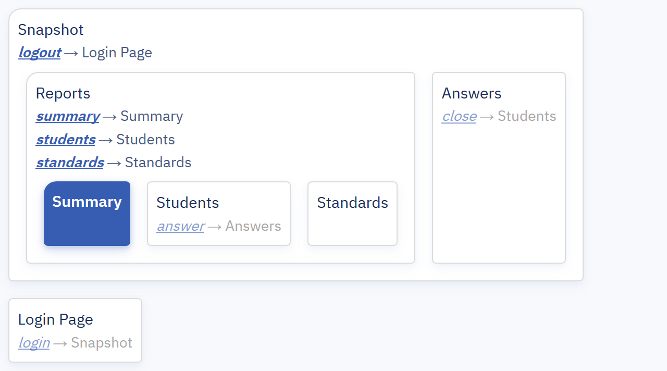Image resolution: width=667 pixels, height=371 pixels.
Task: Click the Reports state heading
Action: [x=63, y=93]
